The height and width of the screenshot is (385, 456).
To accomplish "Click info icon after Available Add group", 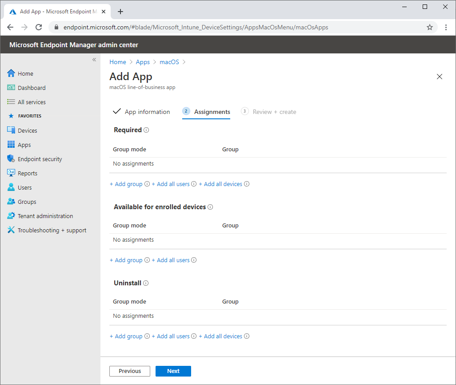I will (x=147, y=260).
